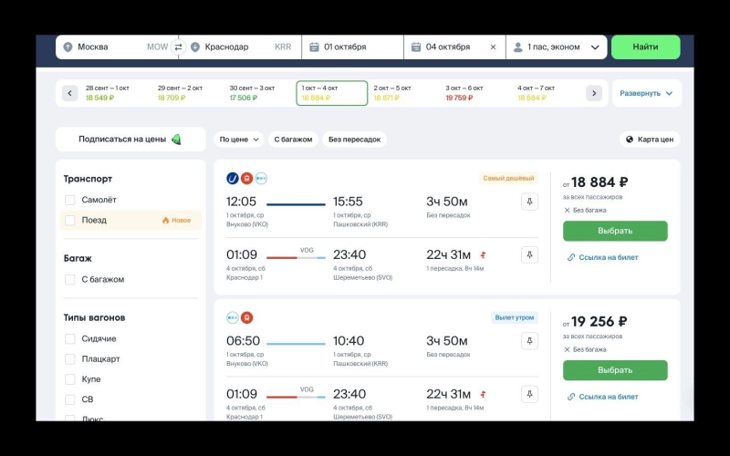
Task: Click the Москва origin input field
Action: coord(109,47)
